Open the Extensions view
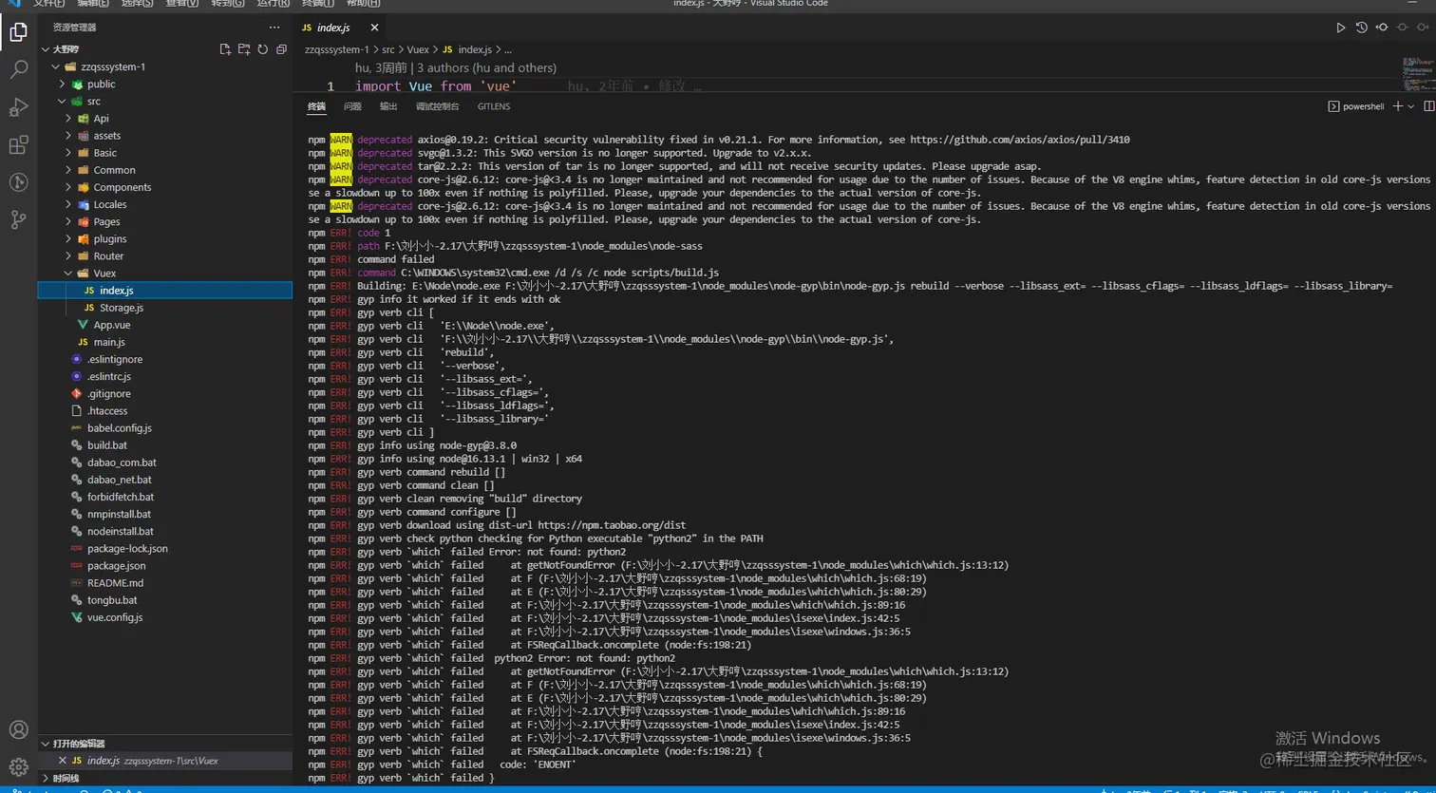The width and height of the screenshot is (1436, 793). click(x=18, y=144)
